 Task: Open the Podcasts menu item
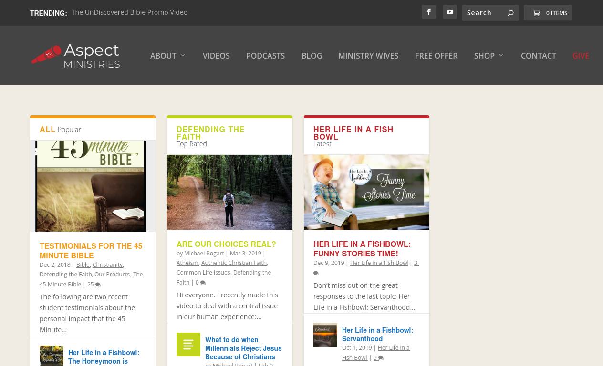click(265, 56)
